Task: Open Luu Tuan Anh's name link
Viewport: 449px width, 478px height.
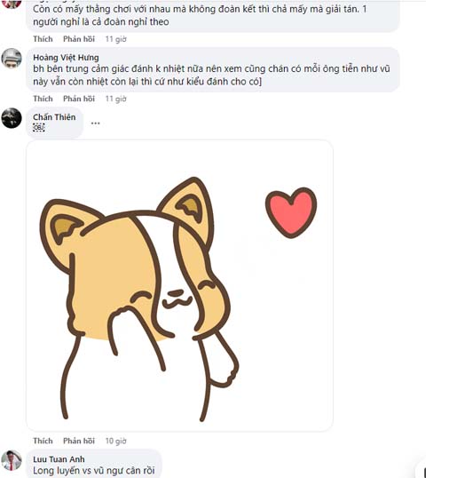Action: tap(59, 459)
